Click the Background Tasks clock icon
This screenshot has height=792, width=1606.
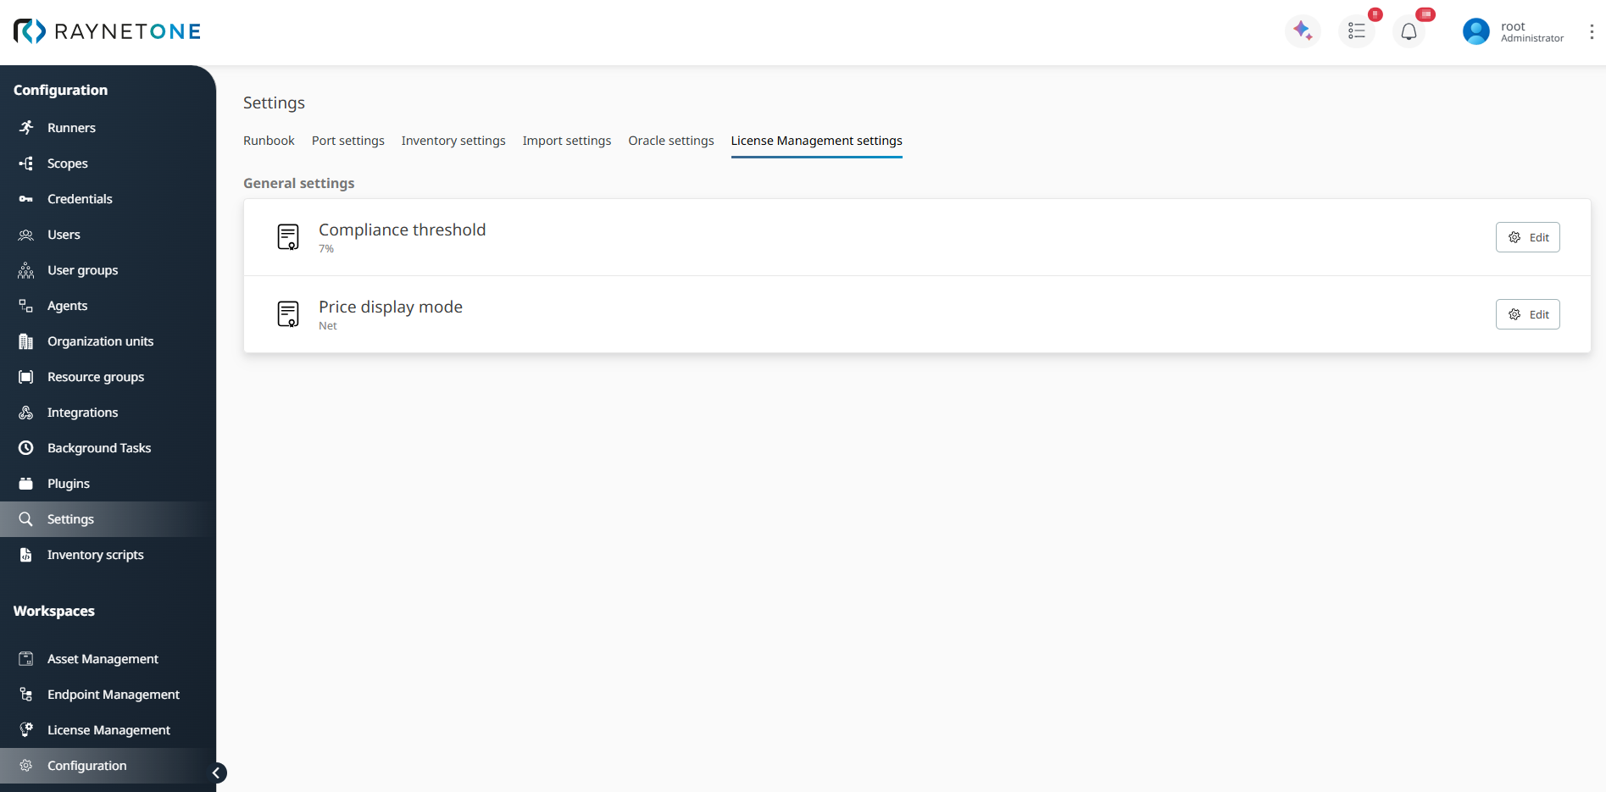pos(26,447)
